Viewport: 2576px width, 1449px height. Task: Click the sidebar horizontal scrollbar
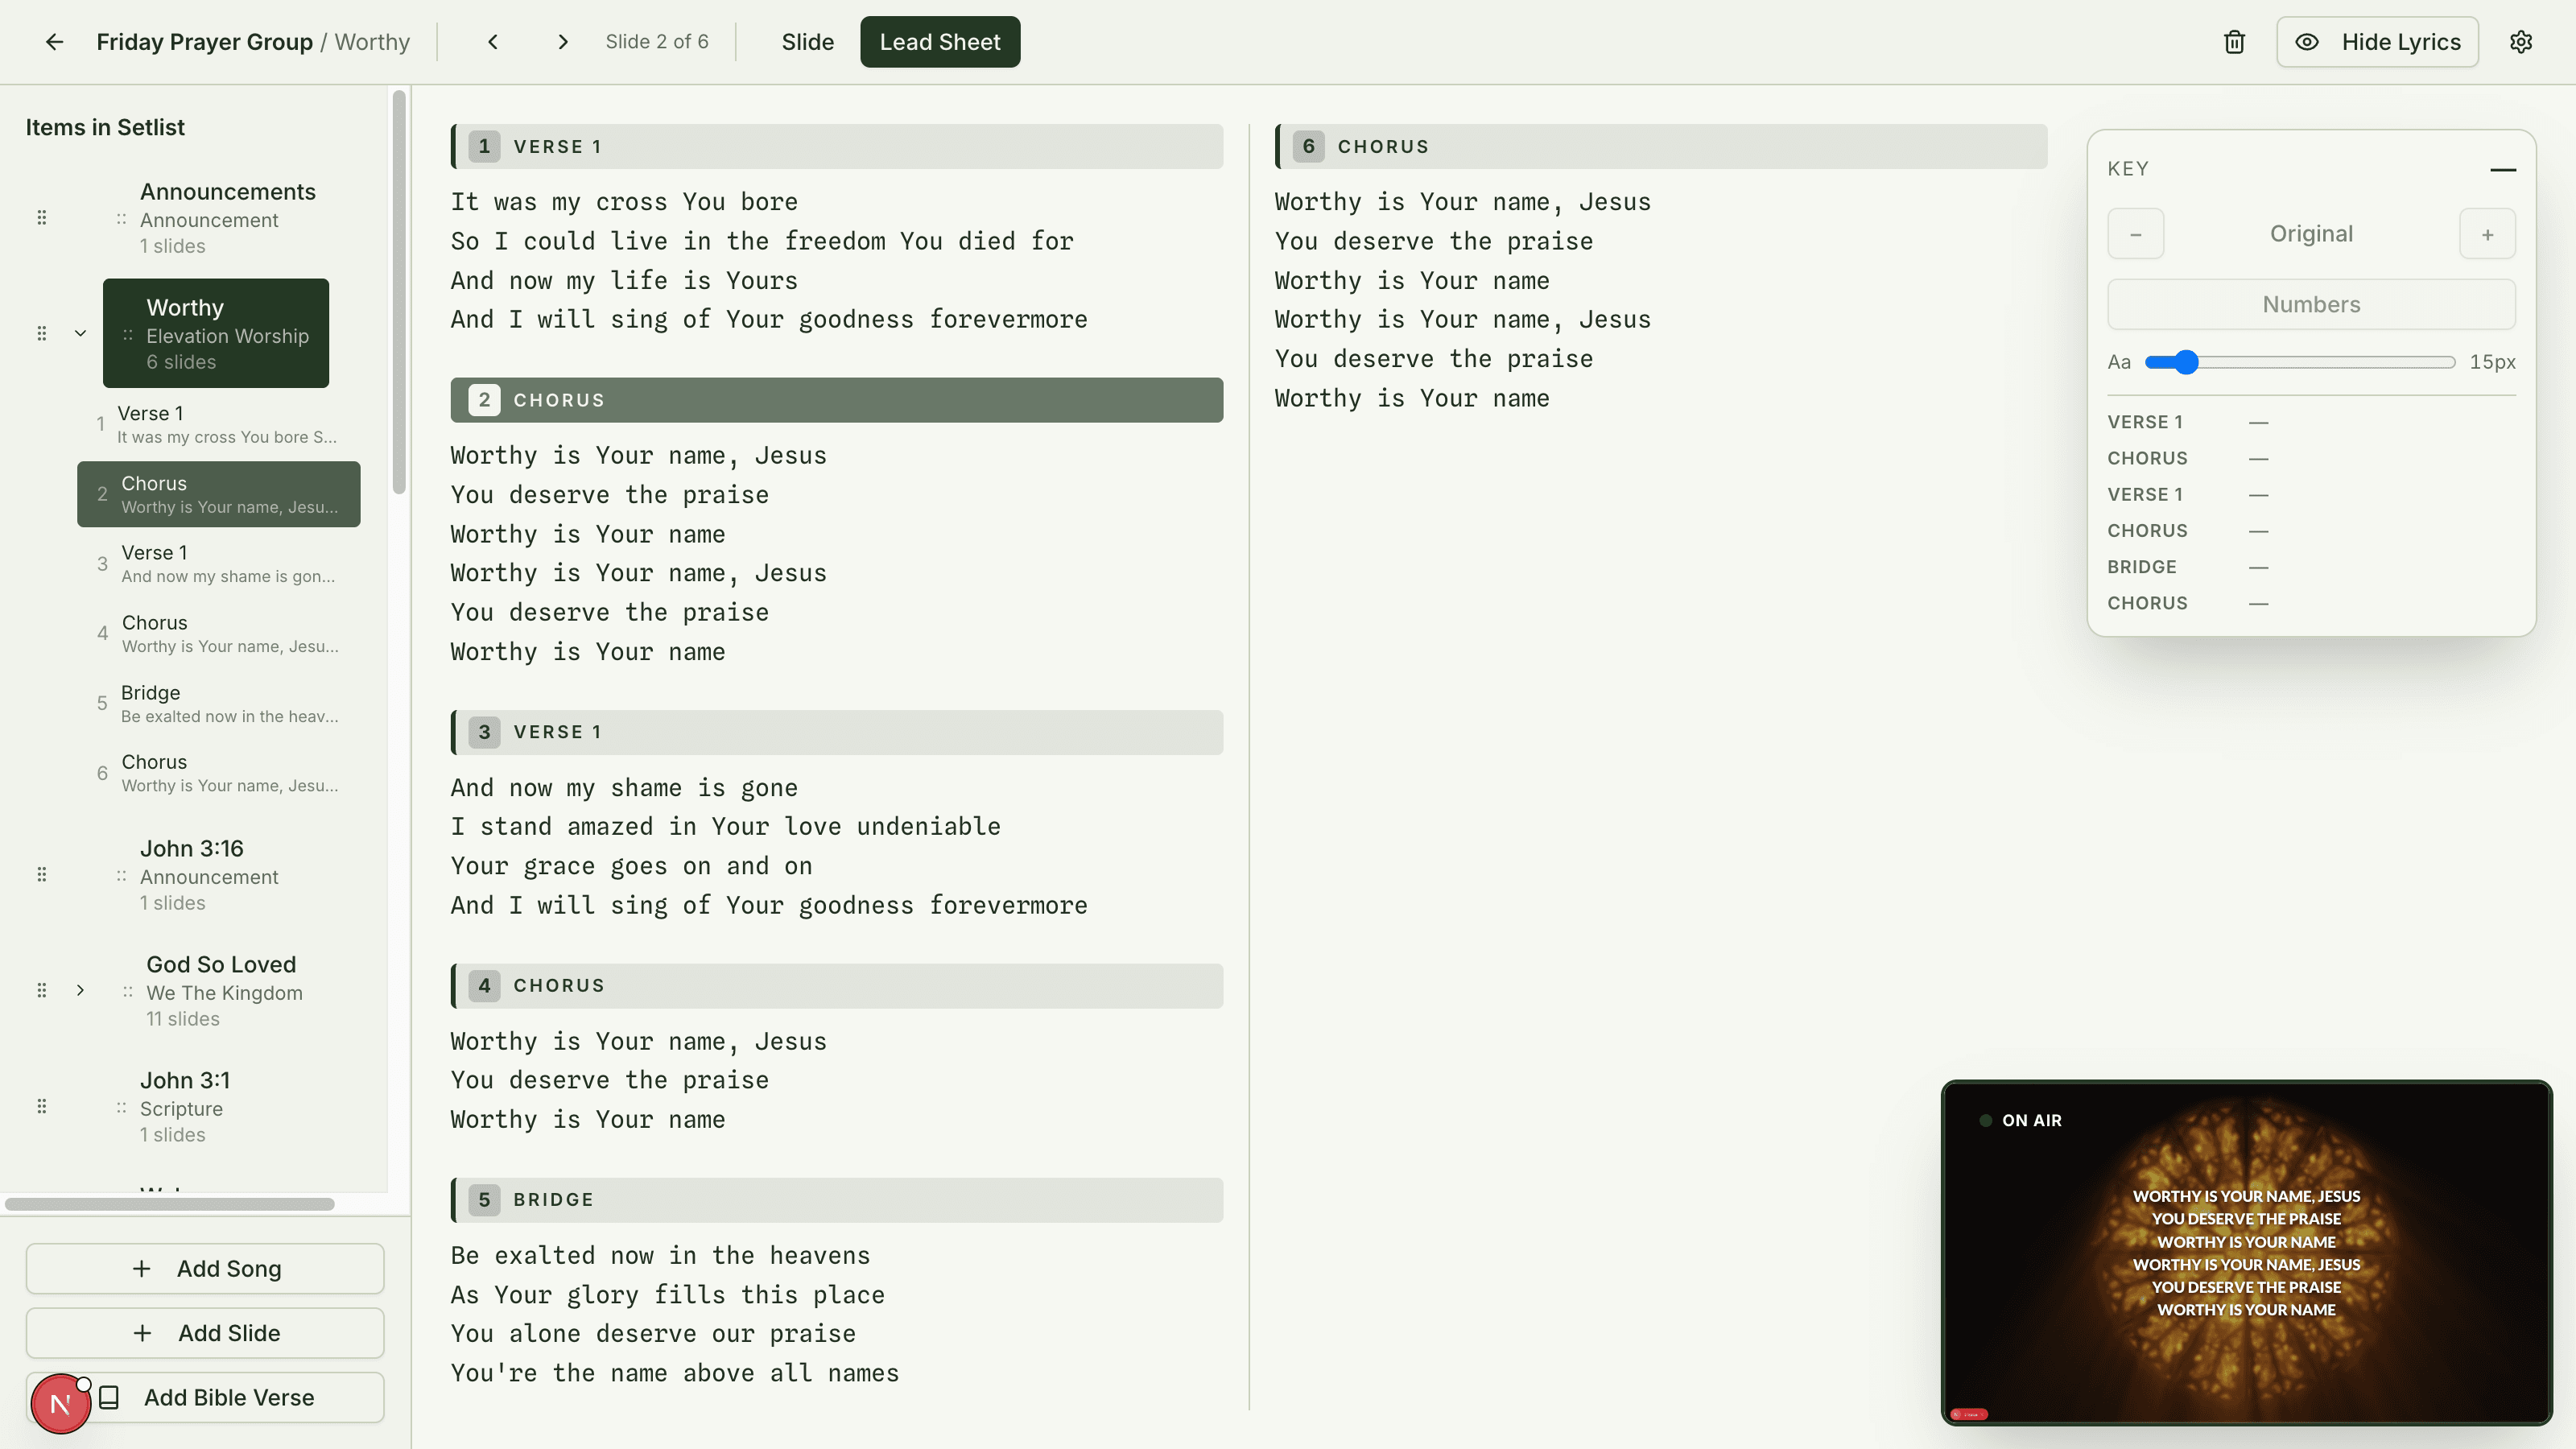[x=170, y=1204]
